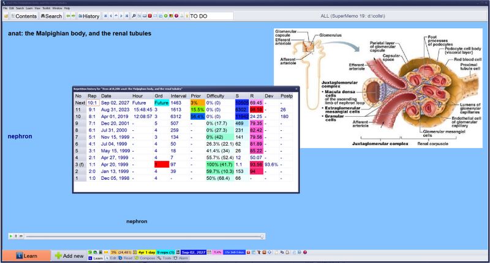Open the Learn menu in the menu bar

29,8
